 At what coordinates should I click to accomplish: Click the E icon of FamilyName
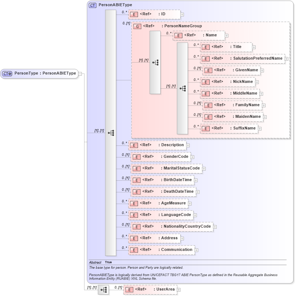tap(208, 105)
